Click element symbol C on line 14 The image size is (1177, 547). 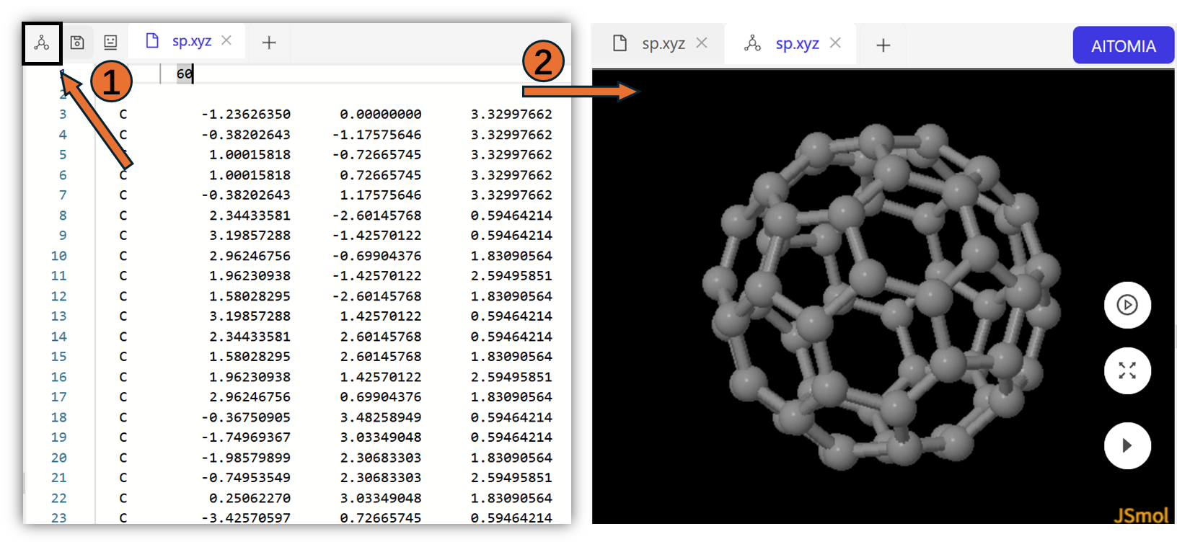pos(123,337)
